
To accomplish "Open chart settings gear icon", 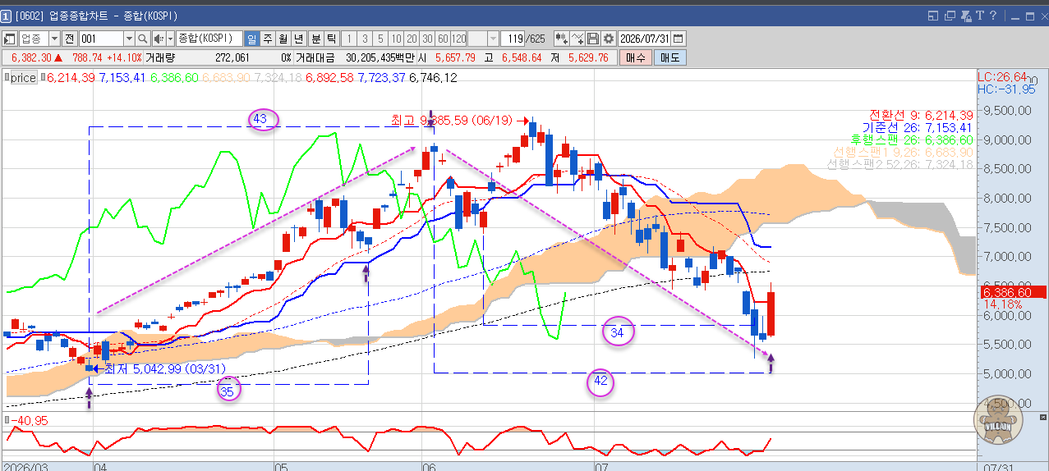I will 609,39.
